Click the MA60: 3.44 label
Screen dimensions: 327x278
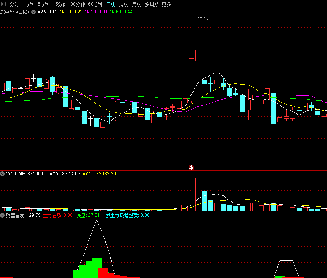click(121, 12)
